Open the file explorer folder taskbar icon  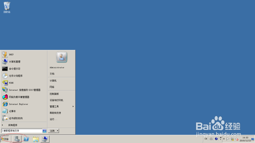coord(36,139)
